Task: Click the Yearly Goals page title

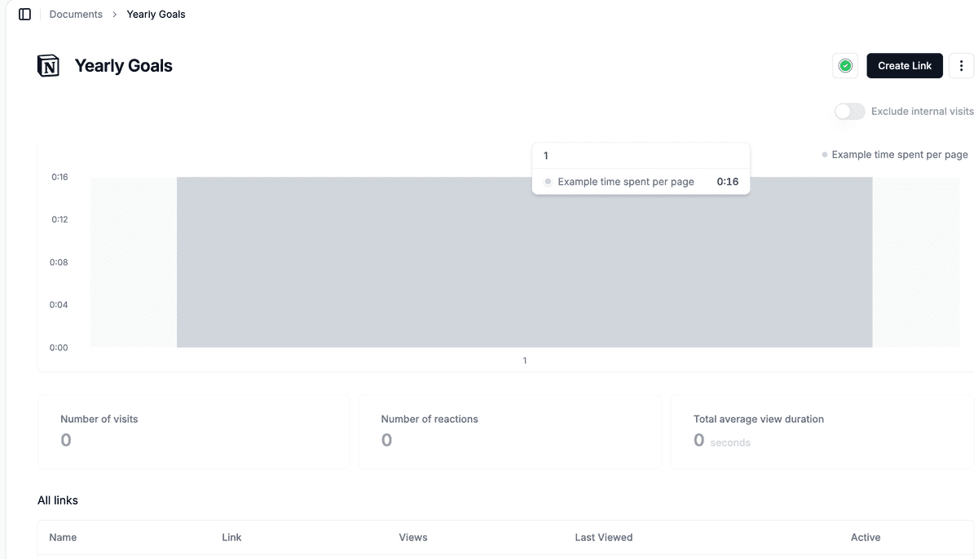Action: (x=123, y=66)
